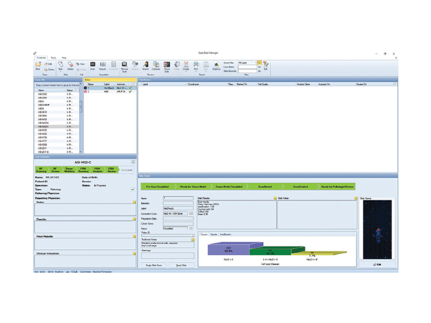431x323 pixels.
Task: Open the Tissue Suite icon
Action: click(167, 67)
